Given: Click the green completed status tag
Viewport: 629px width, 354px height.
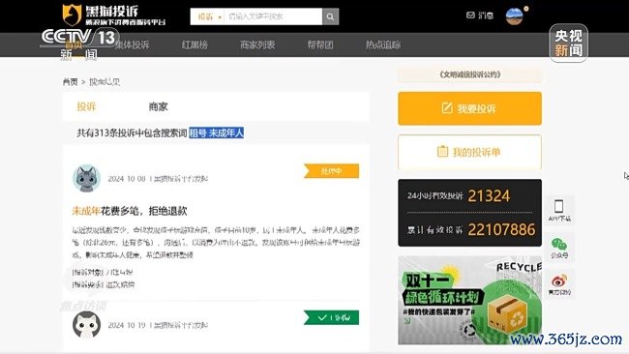Looking at the screenshot, I should (x=331, y=317).
